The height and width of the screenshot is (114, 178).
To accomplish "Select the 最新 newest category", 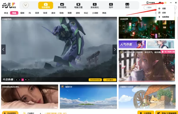I will [22, 13].
